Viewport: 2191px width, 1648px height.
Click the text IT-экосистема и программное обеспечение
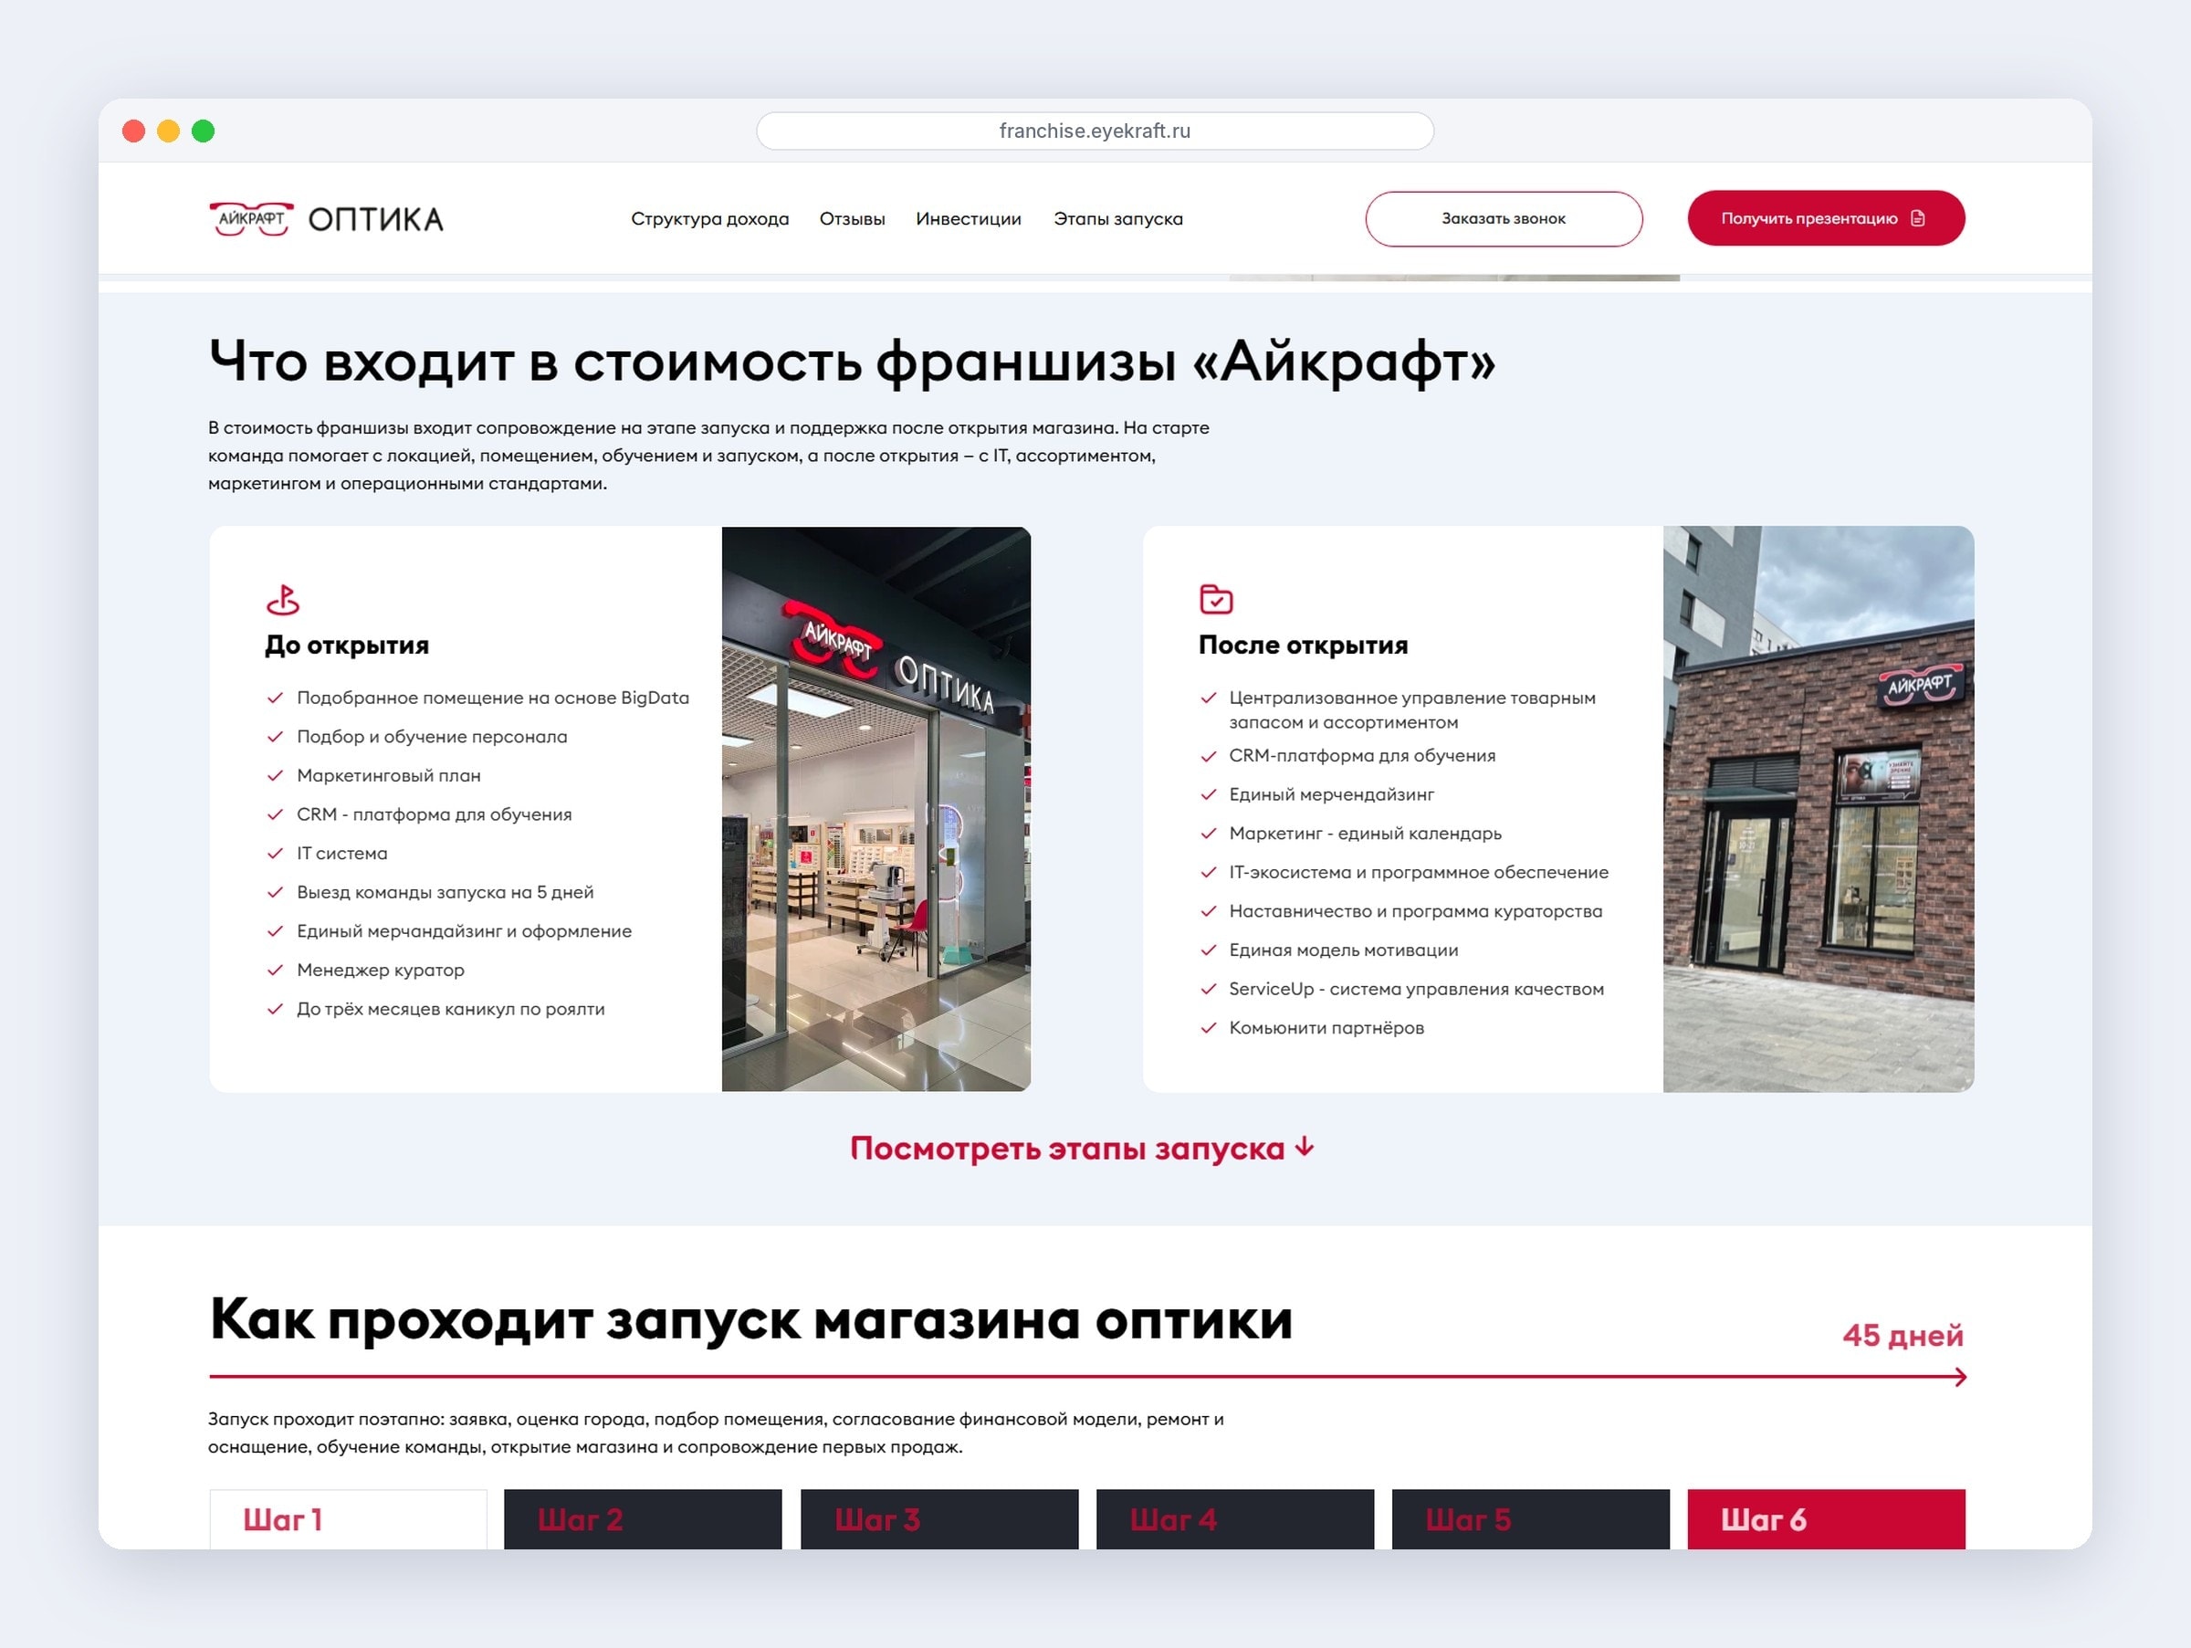point(1419,873)
